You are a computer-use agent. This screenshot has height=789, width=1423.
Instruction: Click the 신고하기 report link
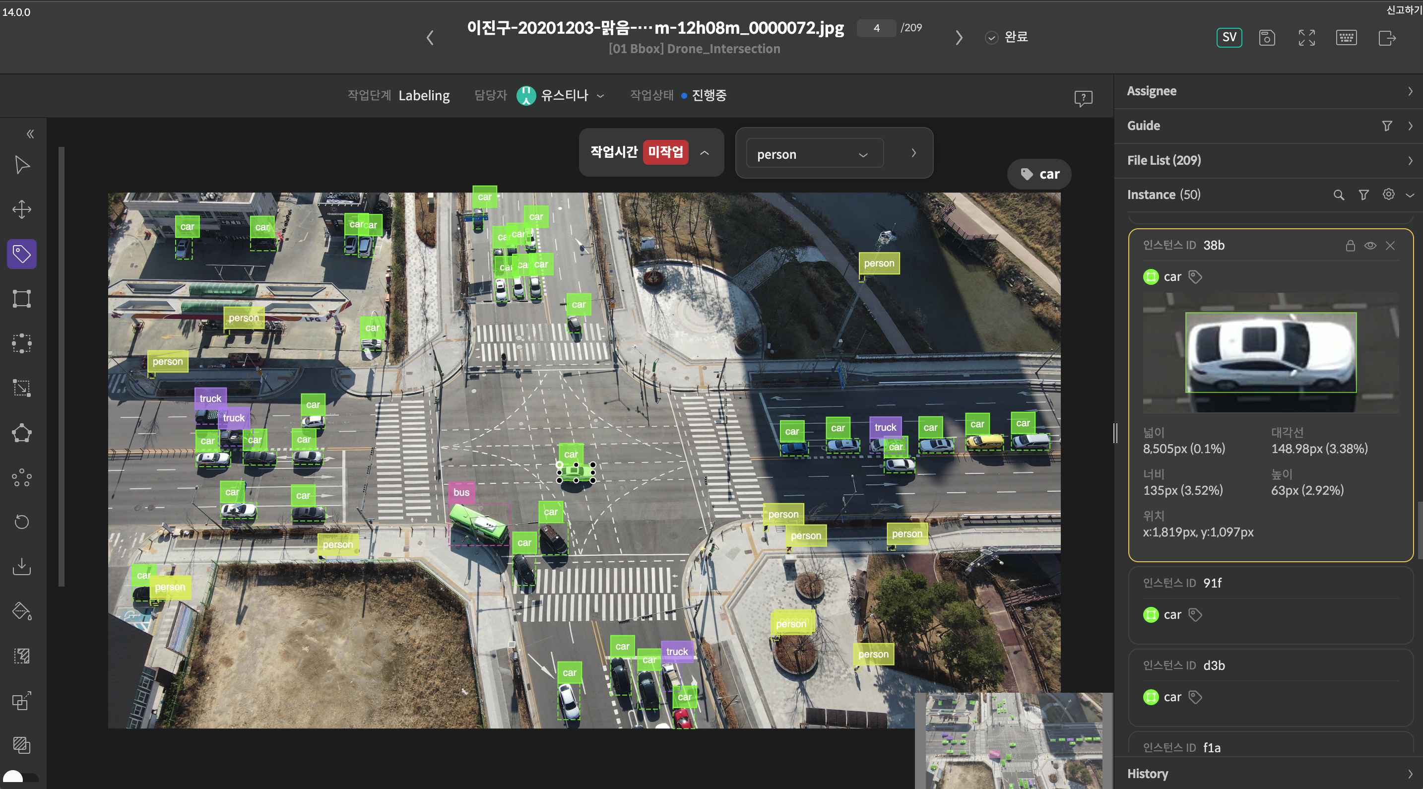(x=1404, y=10)
